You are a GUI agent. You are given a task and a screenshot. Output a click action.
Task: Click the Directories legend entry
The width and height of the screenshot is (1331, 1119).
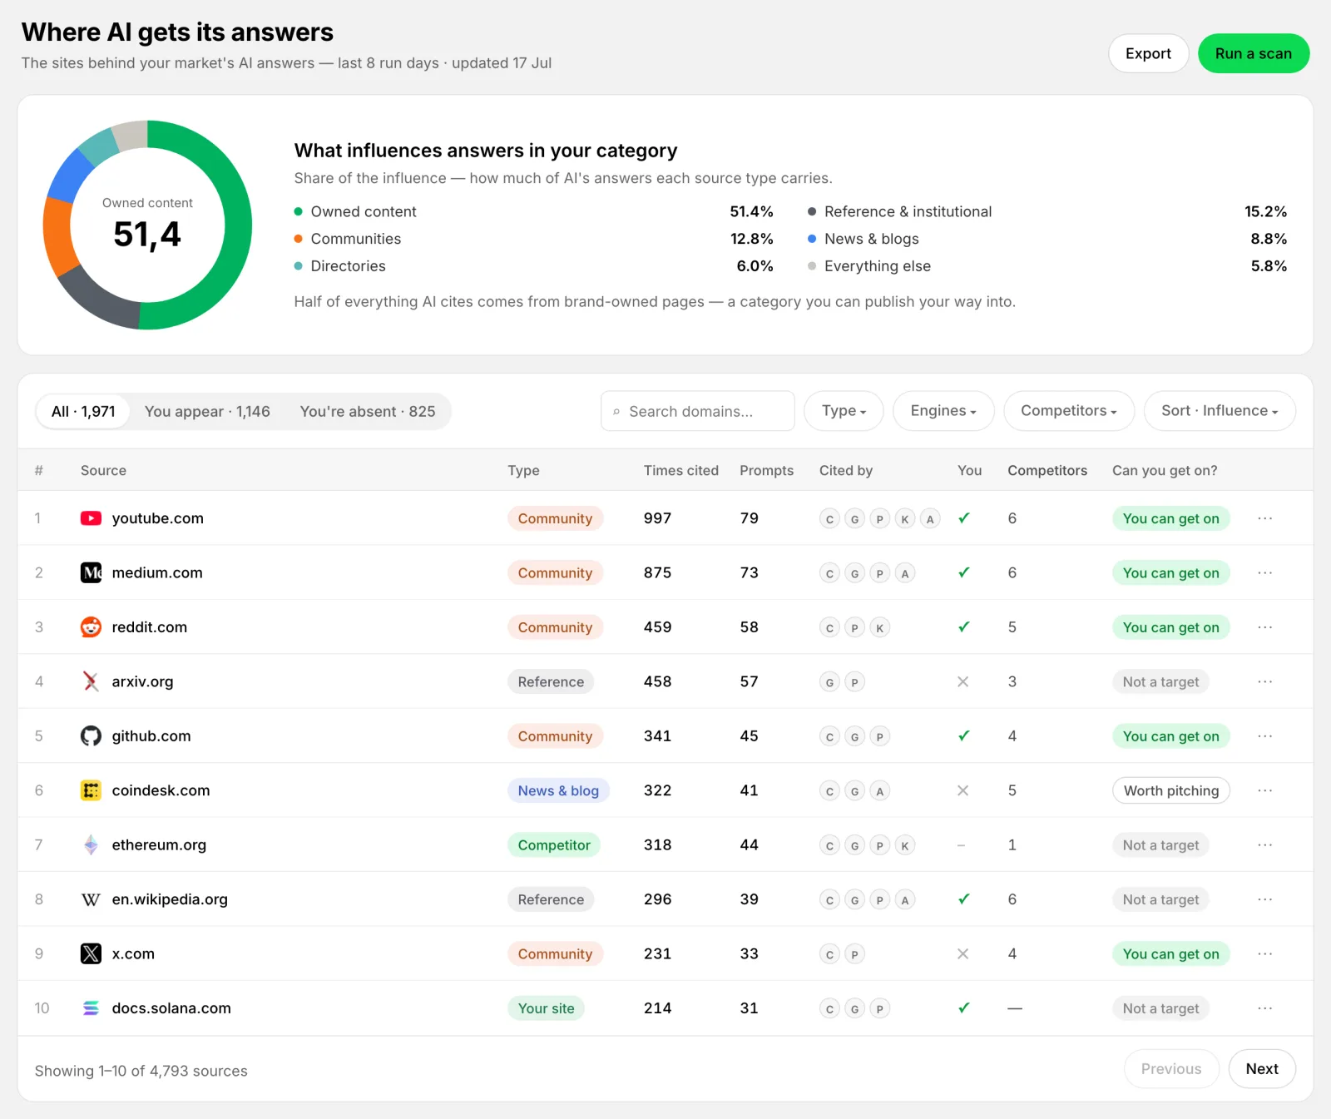[x=348, y=266]
